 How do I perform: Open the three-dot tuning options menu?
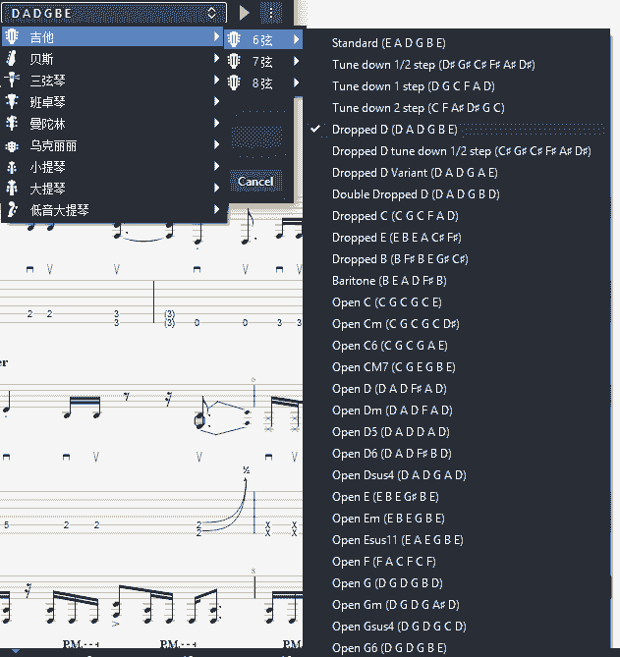pyautogui.click(x=272, y=14)
